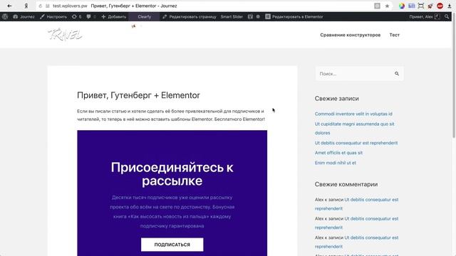This screenshot has width=456, height=256.
Task: Click the ПОДПИСАТЬСЯ subscribe button
Action: tap(172, 245)
